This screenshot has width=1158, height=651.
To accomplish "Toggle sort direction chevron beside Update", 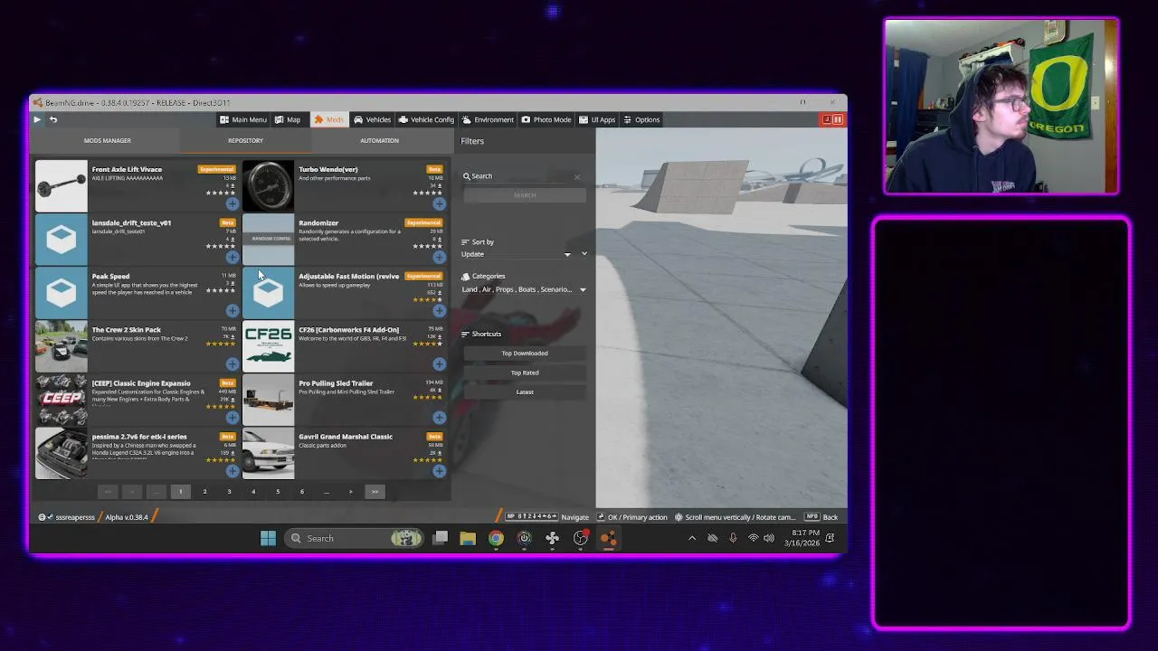I will tap(584, 253).
